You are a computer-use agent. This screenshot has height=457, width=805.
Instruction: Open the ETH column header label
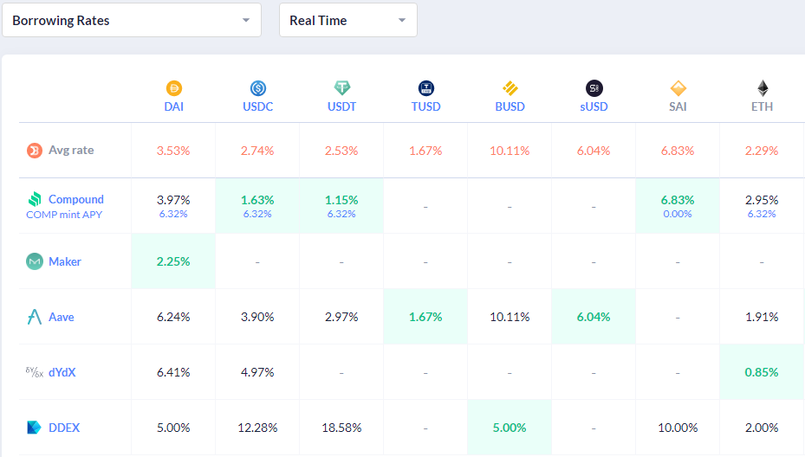click(763, 106)
